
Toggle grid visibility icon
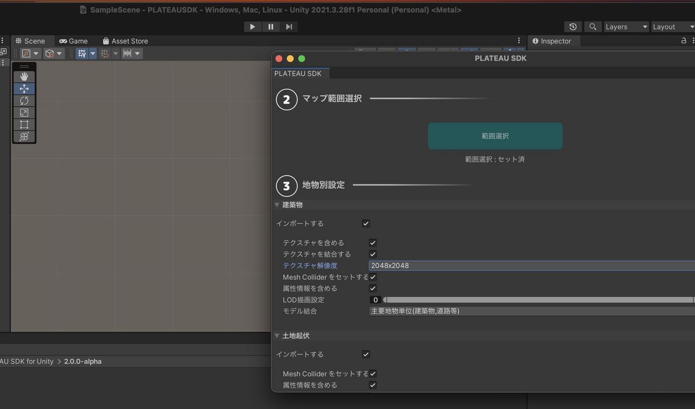(82, 53)
